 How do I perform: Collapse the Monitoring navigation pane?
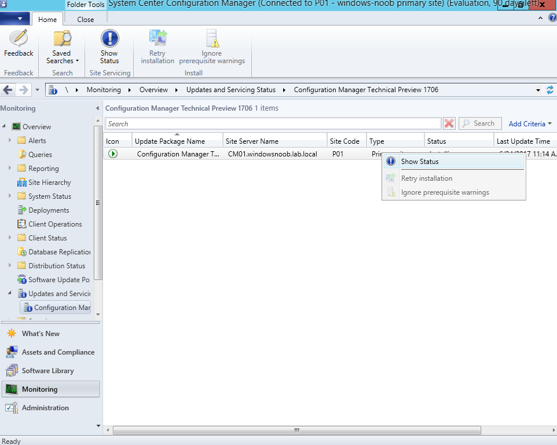point(97,108)
